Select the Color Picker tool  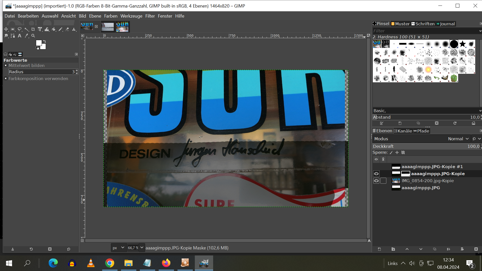coord(26,36)
